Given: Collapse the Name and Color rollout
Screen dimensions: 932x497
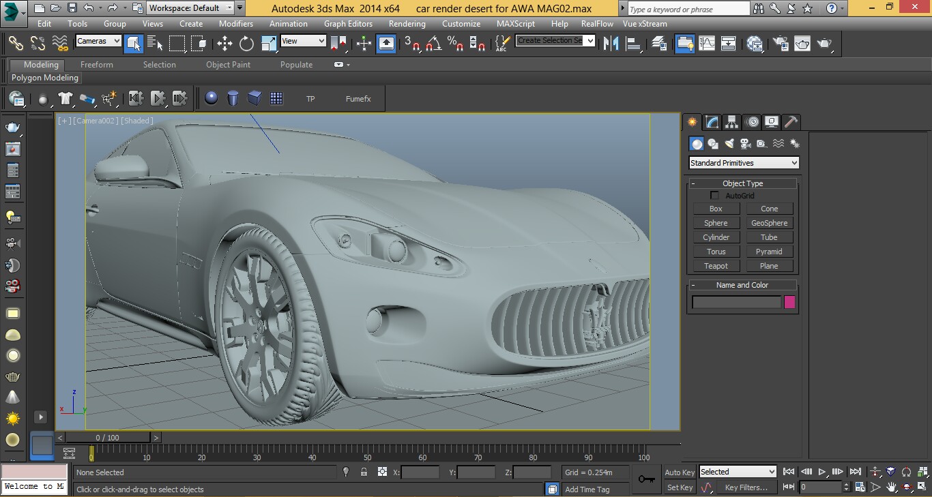Looking at the screenshot, I should point(742,285).
